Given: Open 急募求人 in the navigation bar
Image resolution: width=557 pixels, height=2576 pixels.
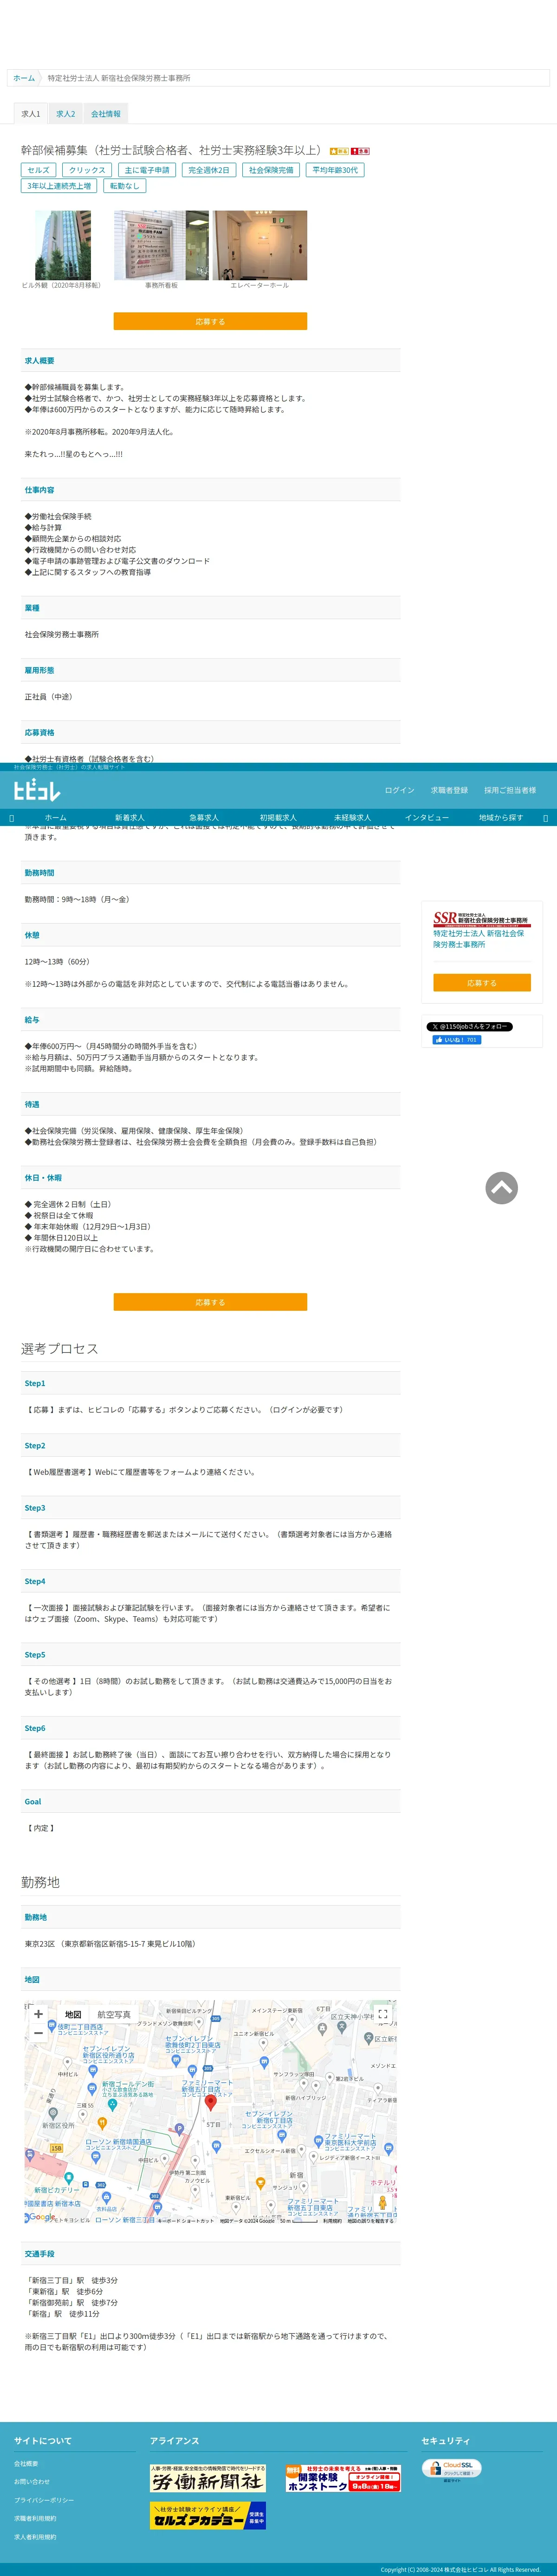Looking at the screenshot, I should tap(204, 817).
